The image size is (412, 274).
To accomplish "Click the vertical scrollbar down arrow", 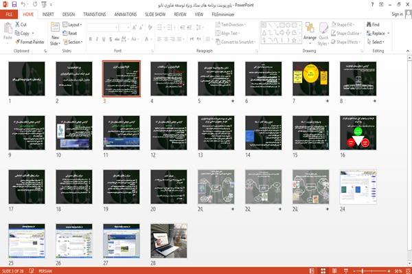I will coord(410,264).
